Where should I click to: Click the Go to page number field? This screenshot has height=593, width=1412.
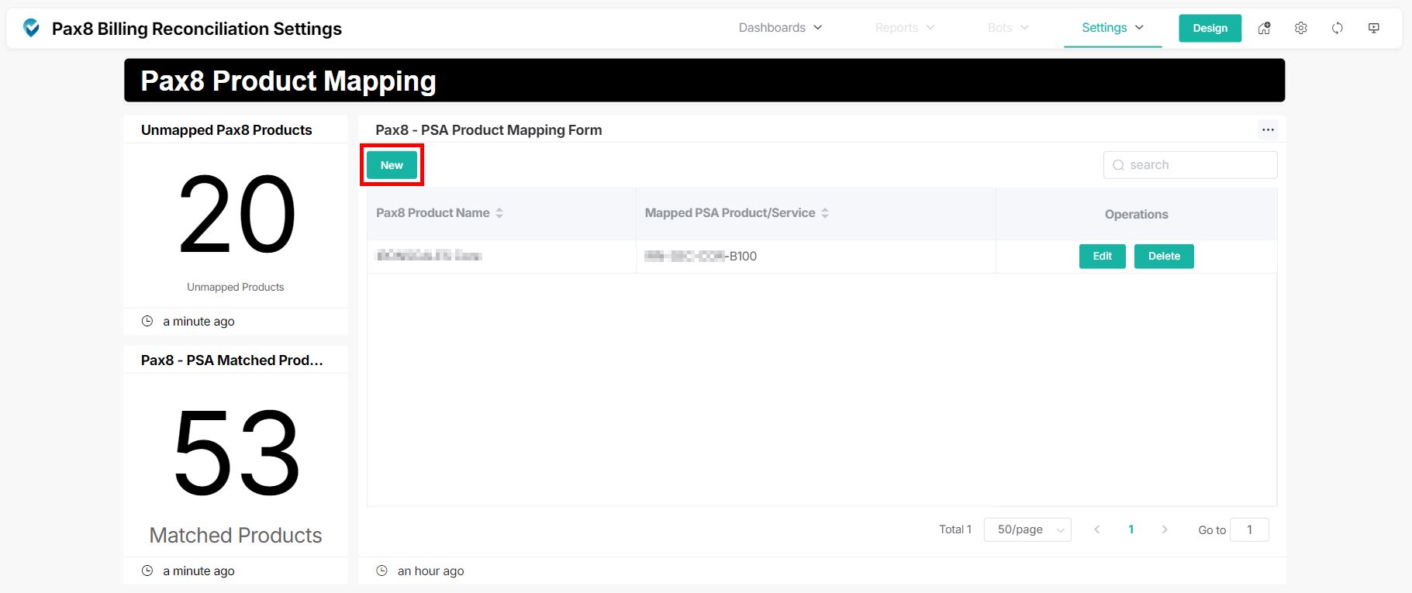[x=1248, y=529]
